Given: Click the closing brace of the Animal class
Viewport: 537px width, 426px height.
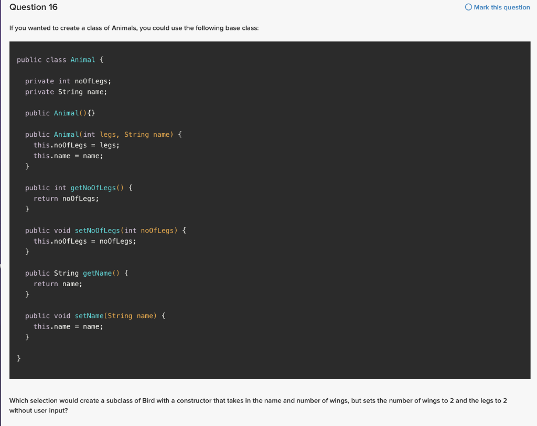Looking at the screenshot, I should click(18, 358).
